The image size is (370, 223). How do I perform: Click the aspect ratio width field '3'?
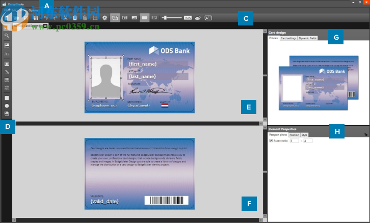[x=294, y=141]
